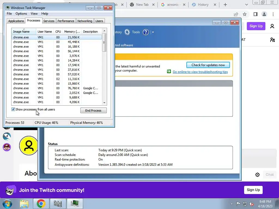279x209 pixels.
Task: Open Twitch chat settings gear
Action: pyautogui.click(x=257, y=175)
